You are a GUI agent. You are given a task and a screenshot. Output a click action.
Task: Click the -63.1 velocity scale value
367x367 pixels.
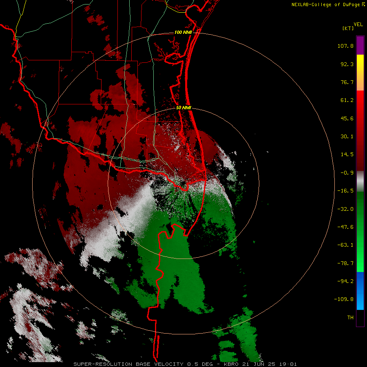(x=345, y=245)
